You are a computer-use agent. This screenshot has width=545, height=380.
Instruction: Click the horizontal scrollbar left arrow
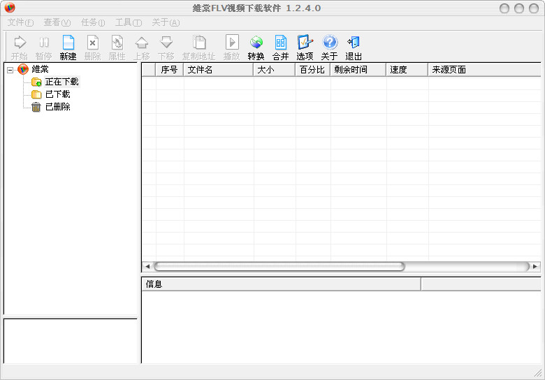147,267
